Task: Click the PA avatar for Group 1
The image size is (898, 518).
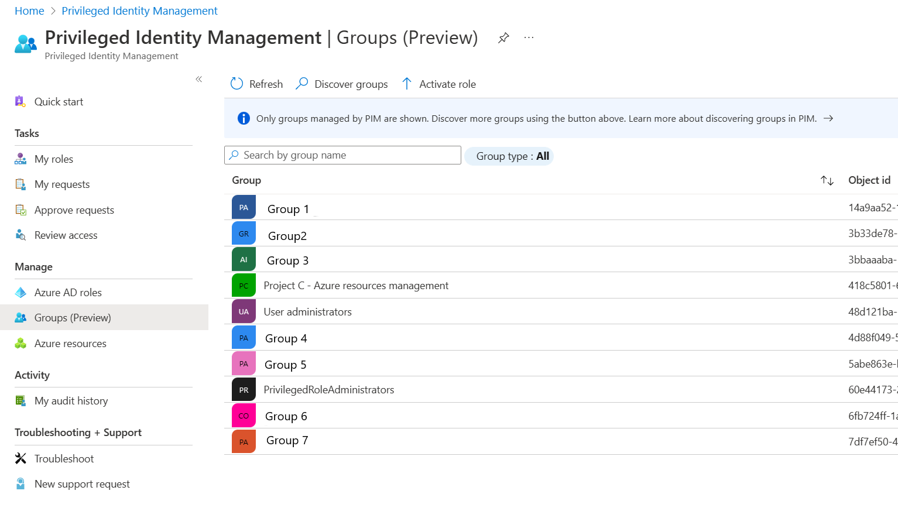Action: pyautogui.click(x=244, y=207)
